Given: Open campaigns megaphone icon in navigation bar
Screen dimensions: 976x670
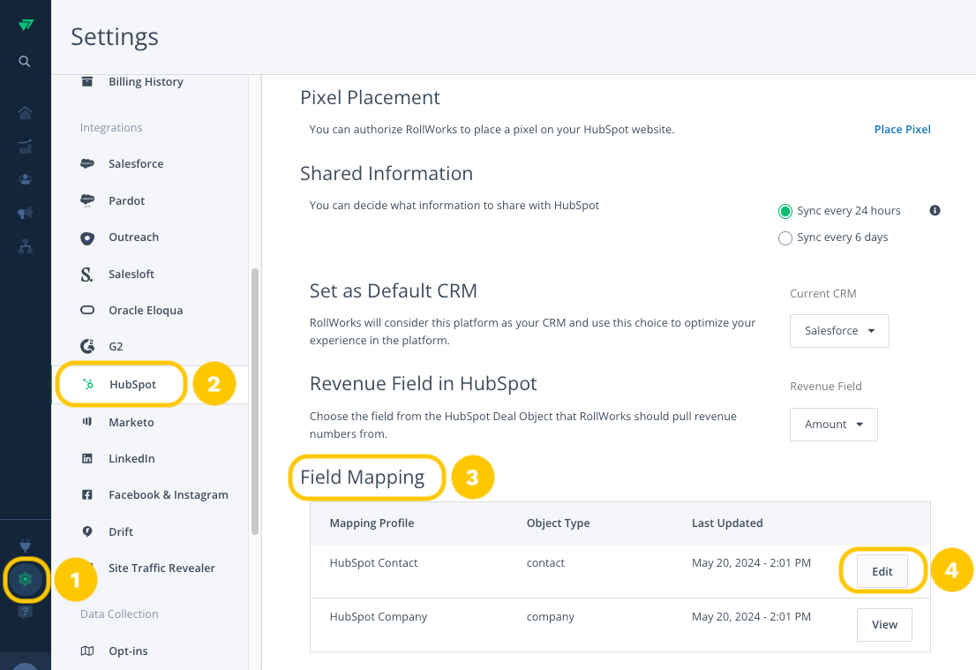Looking at the screenshot, I should coord(25,213).
